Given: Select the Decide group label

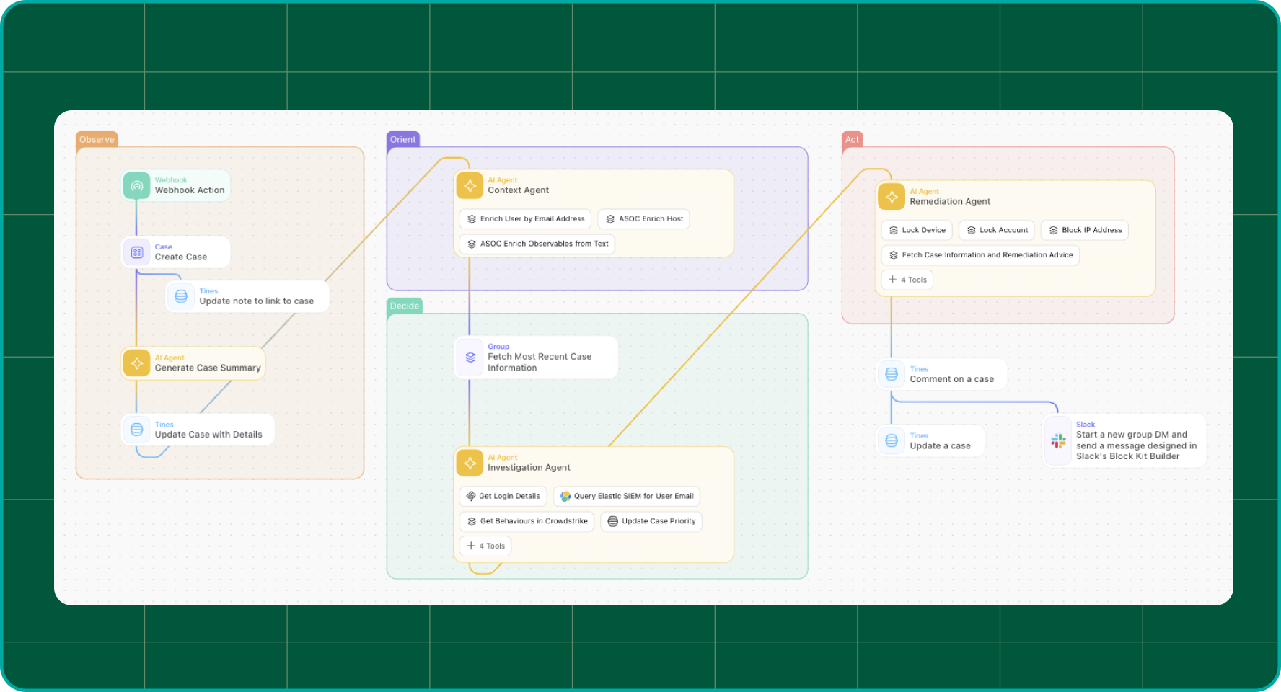Looking at the screenshot, I should [405, 306].
